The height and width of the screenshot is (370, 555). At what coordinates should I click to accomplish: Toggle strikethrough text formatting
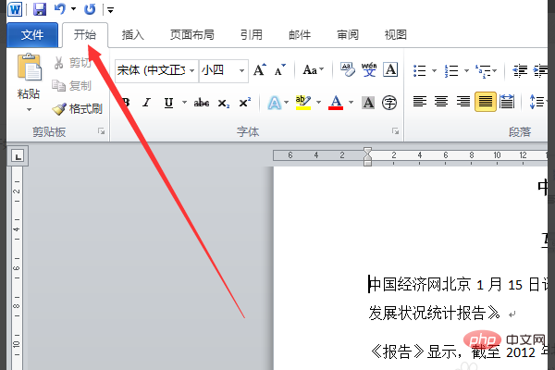pos(201,102)
